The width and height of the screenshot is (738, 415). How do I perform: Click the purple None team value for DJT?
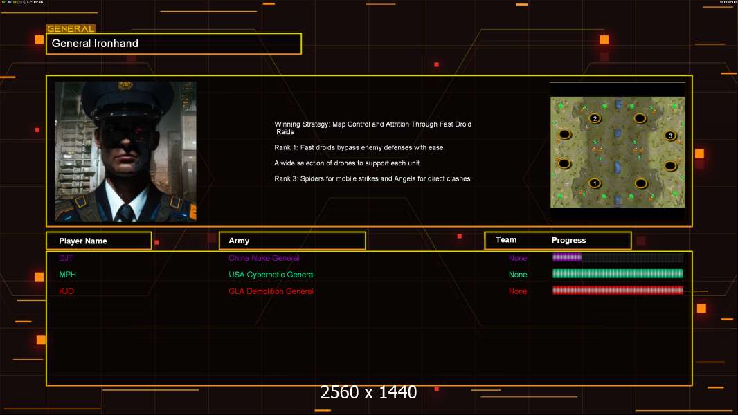(x=518, y=258)
